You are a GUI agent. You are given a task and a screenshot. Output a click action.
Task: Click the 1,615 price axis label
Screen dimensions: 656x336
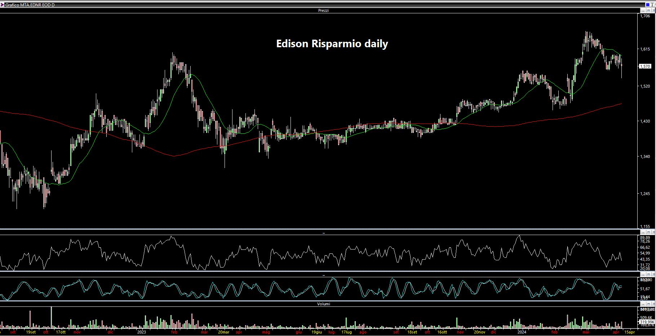tap(645, 49)
